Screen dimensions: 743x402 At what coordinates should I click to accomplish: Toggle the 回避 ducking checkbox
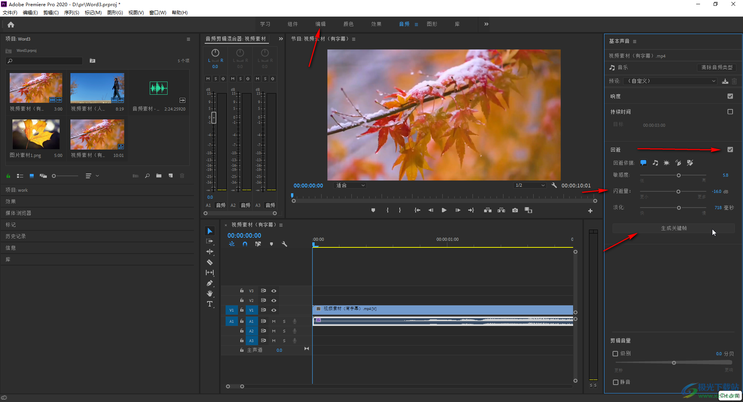click(730, 150)
